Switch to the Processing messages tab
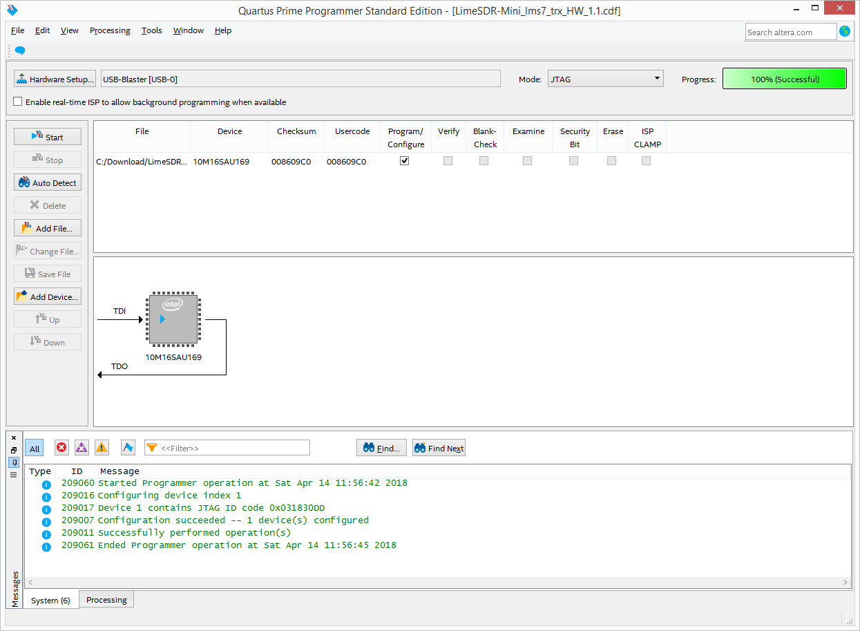860x631 pixels. tap(106, 599)
